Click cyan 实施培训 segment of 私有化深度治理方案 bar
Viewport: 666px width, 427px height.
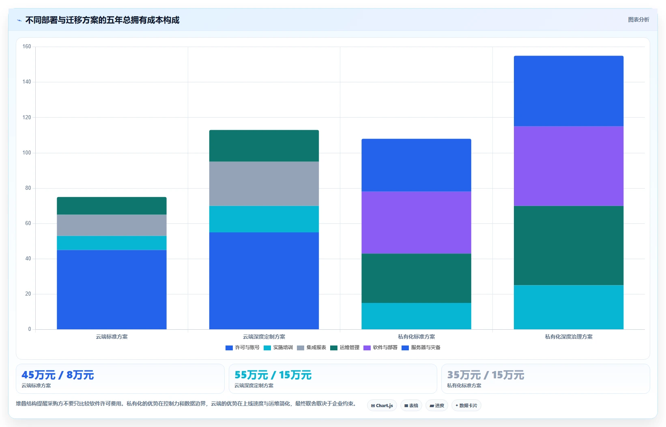[x=569, y=307]
